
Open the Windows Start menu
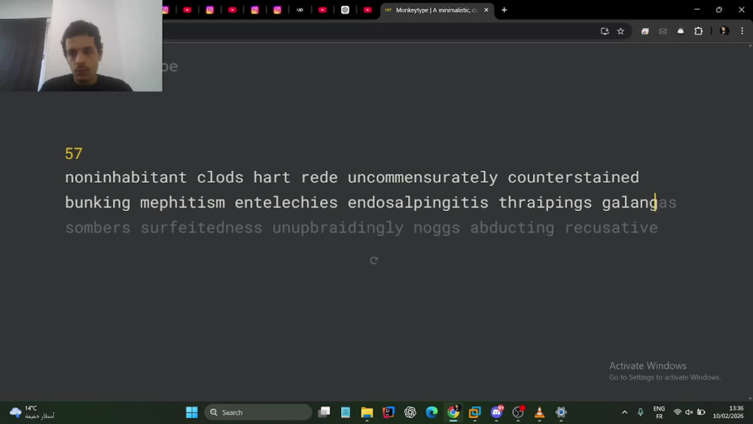pos(191,412)
